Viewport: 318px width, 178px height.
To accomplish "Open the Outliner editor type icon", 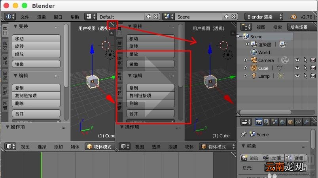I will click(x=246, y=27).
